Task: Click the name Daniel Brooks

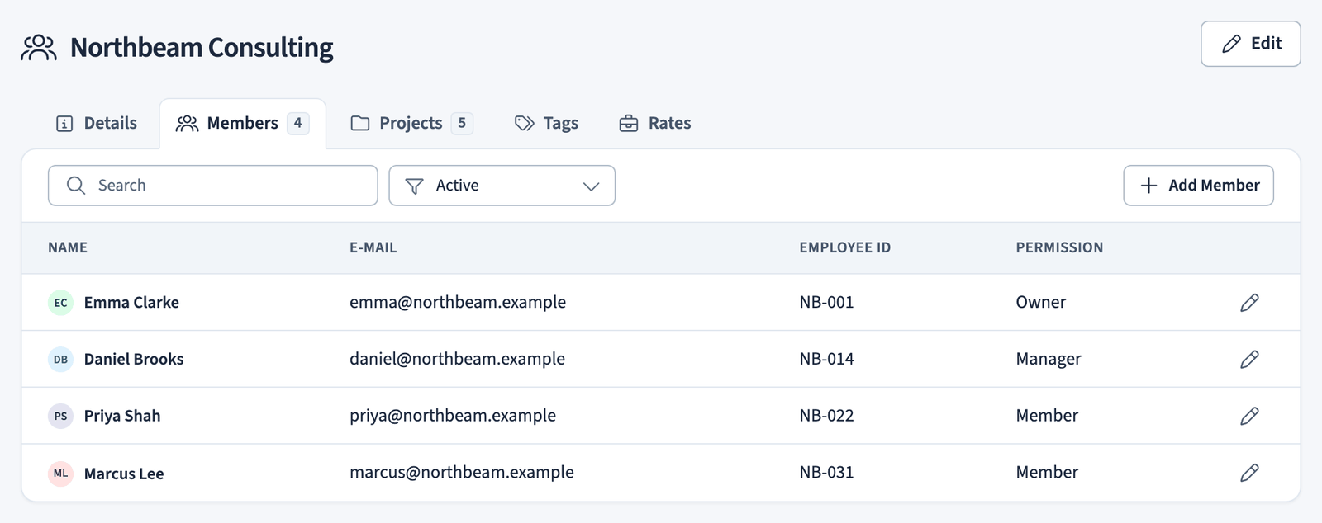Action: click(x=134, y=359)
